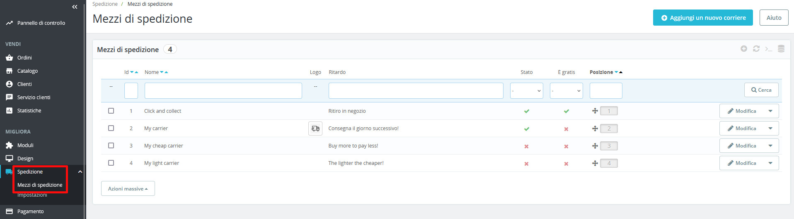The height and width of the screenshot is (219, 794).
Task: Click the Spedizione truck icon
Action: (x=9, y=172)
